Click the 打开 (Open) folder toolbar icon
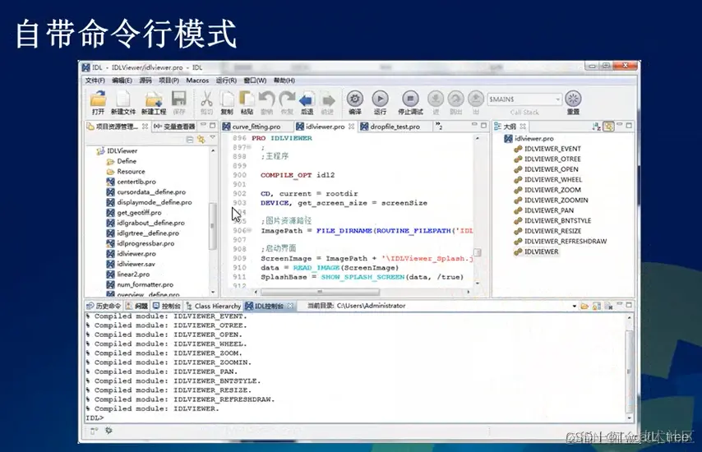 pos(98,99)
